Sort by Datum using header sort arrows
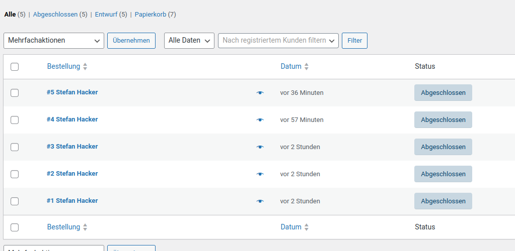Viewport: 515px width, 251px height. coord(307,67)
